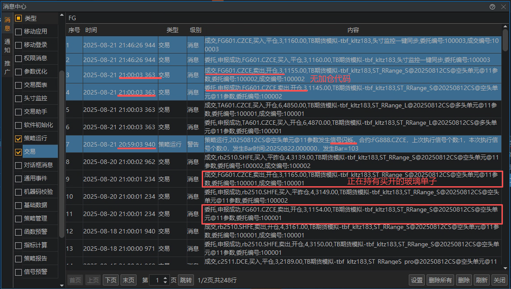Viewport: 511px width, 289px height.
Task: Decrease page number with stepper down arrow
Action: click(x=165, y=282)
